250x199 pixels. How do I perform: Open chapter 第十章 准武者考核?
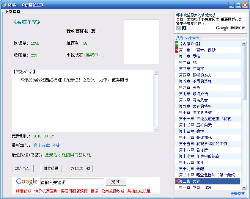coord(208,112)
